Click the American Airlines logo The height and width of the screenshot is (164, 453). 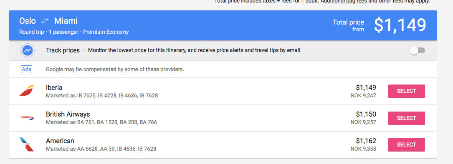(x=27, y=144)
